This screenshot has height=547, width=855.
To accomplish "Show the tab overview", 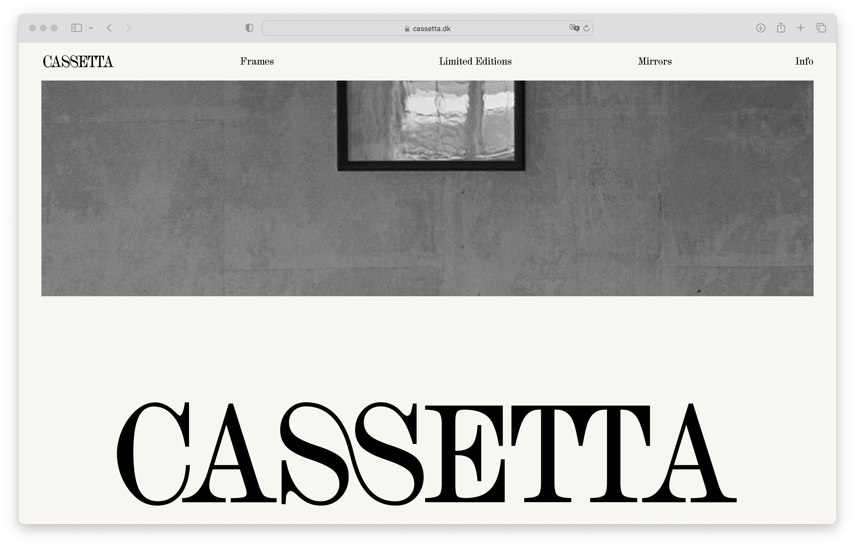I will click(821, 28).
